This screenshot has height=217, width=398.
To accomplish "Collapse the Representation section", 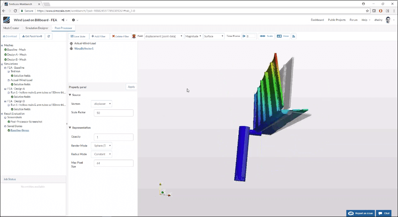I will pos(70,127).
